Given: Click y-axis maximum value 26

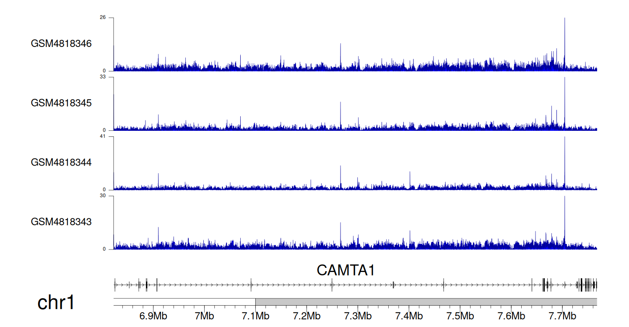Looking at the screenshot, I should click(x=103, y=18).
